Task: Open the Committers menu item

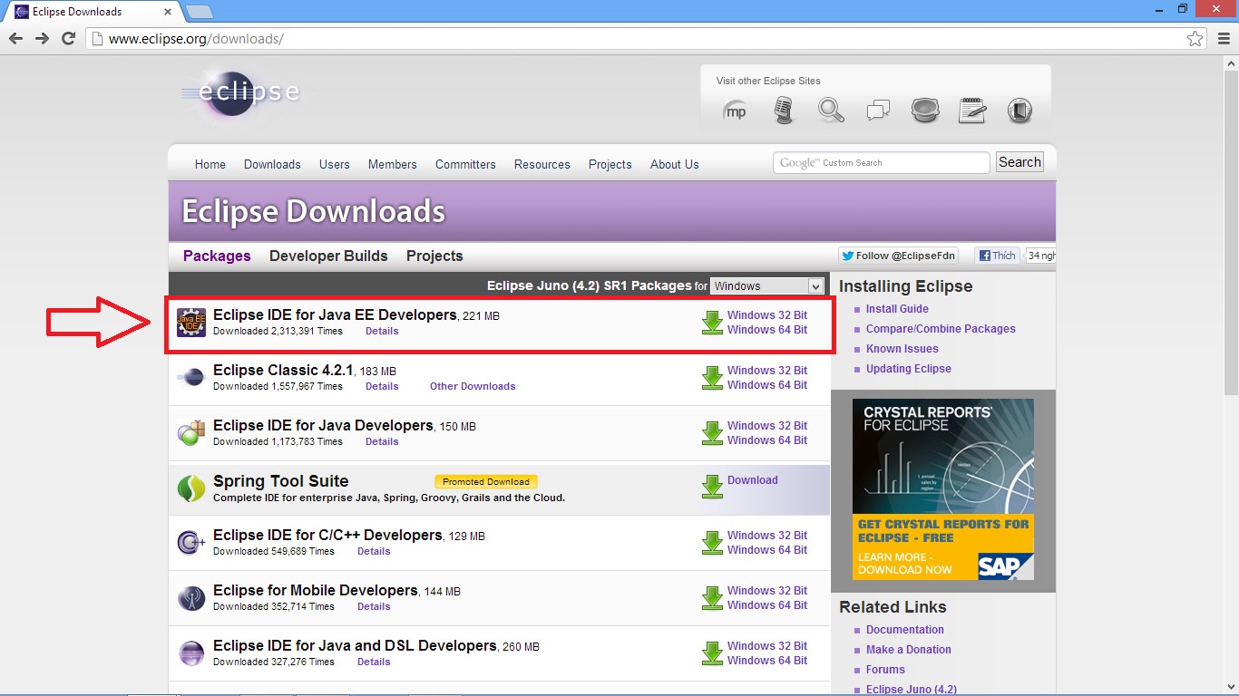Action: [x=465, y=164]
